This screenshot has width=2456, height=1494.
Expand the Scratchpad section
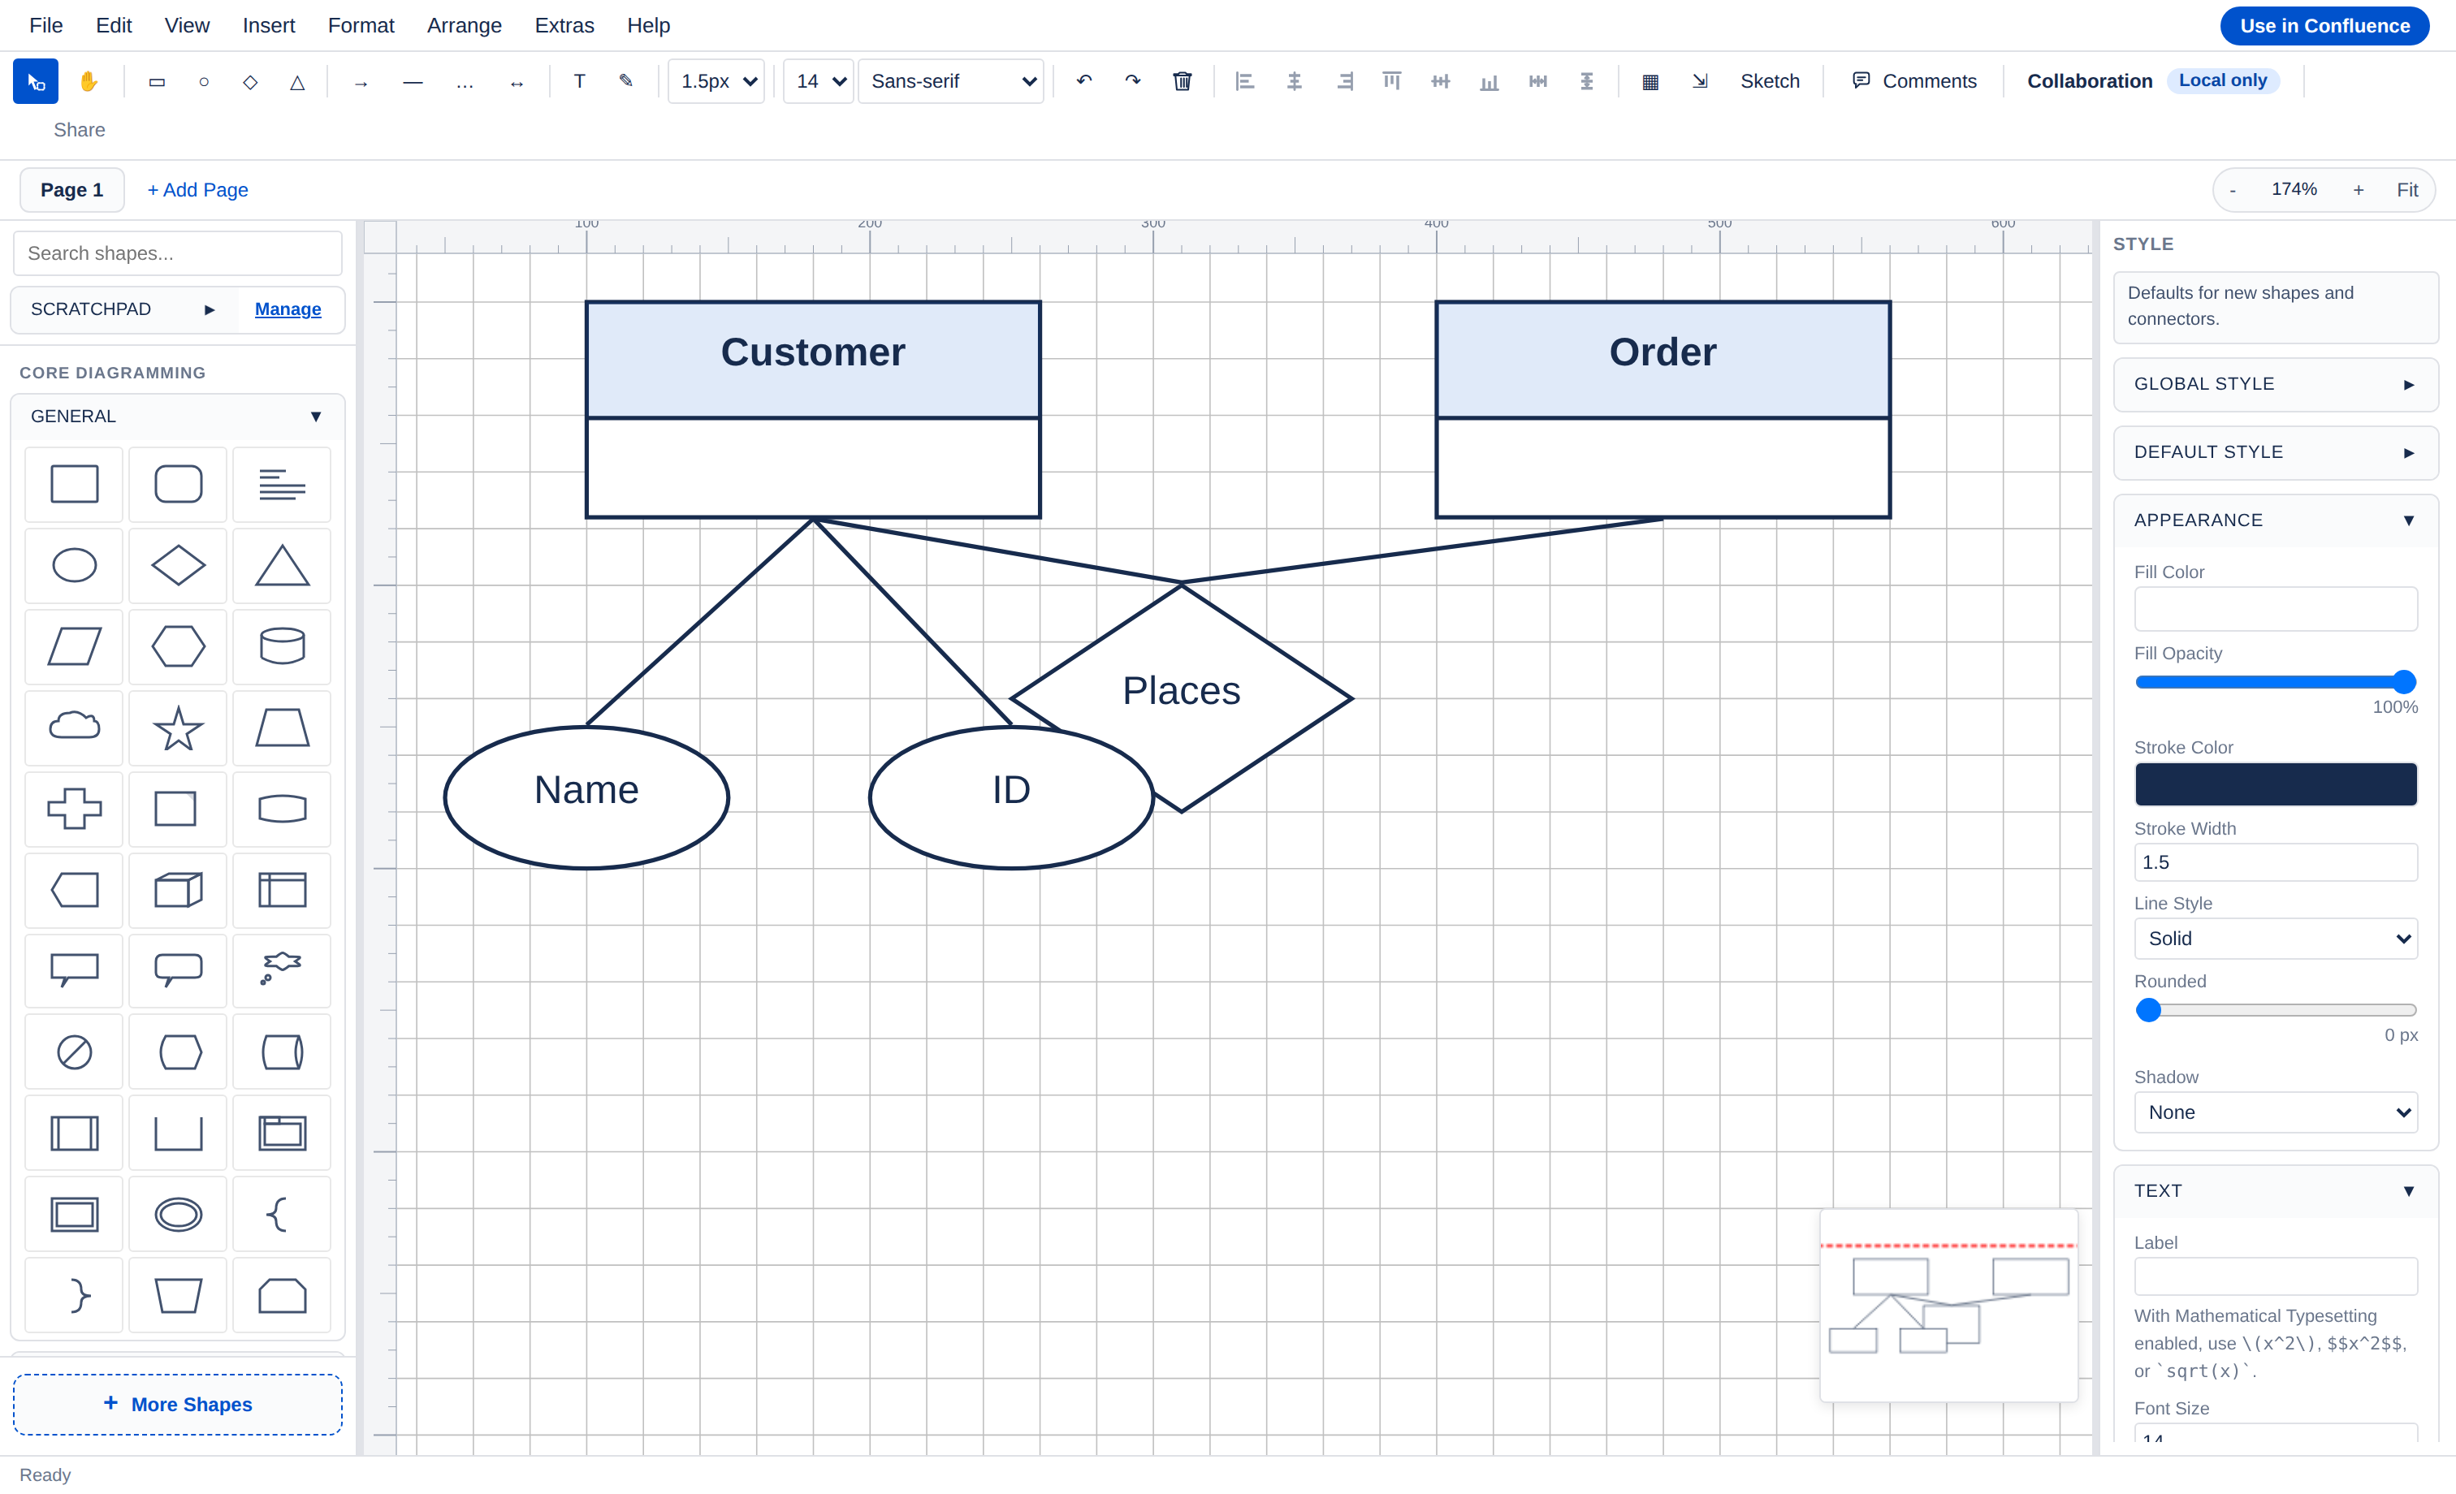coord(123,310)
